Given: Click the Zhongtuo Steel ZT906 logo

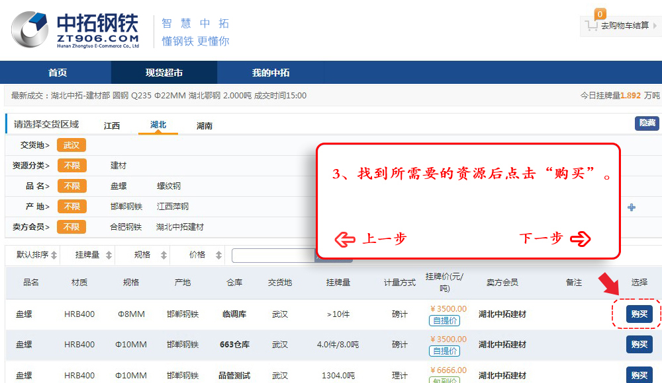Looking at the screenshot, I should pos(75,30).
